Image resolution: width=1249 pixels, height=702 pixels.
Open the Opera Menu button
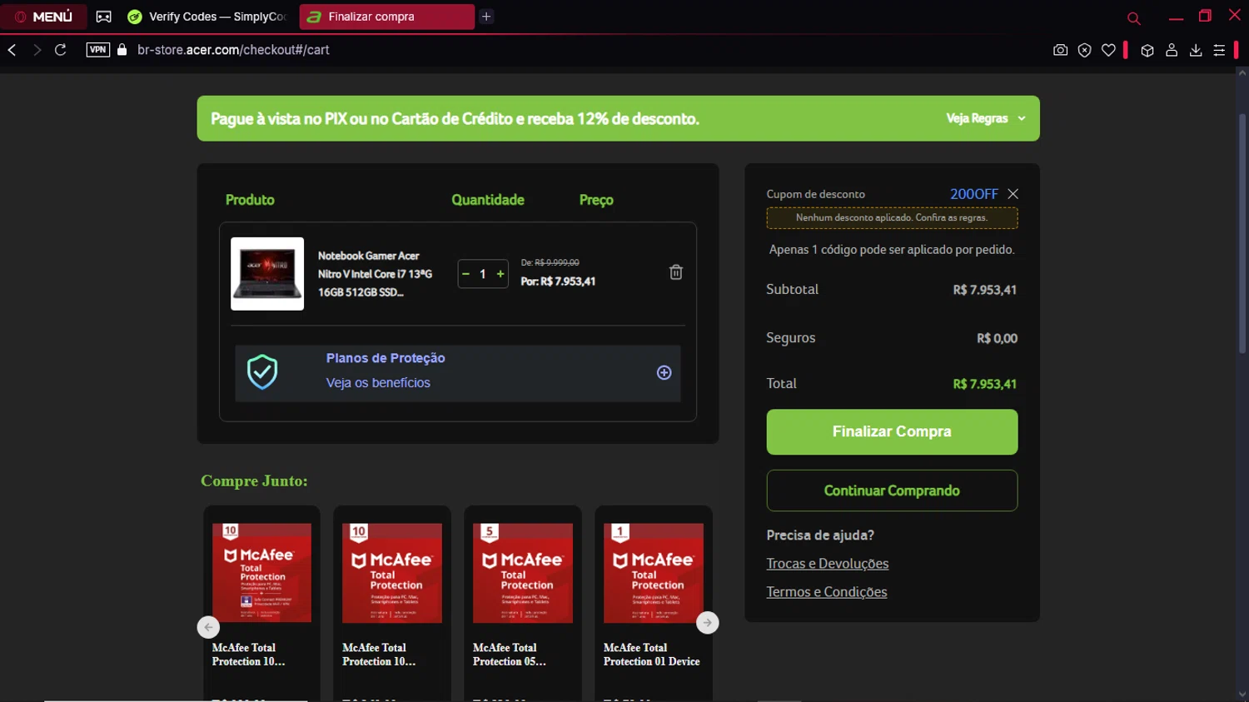(x=43, y=17)
